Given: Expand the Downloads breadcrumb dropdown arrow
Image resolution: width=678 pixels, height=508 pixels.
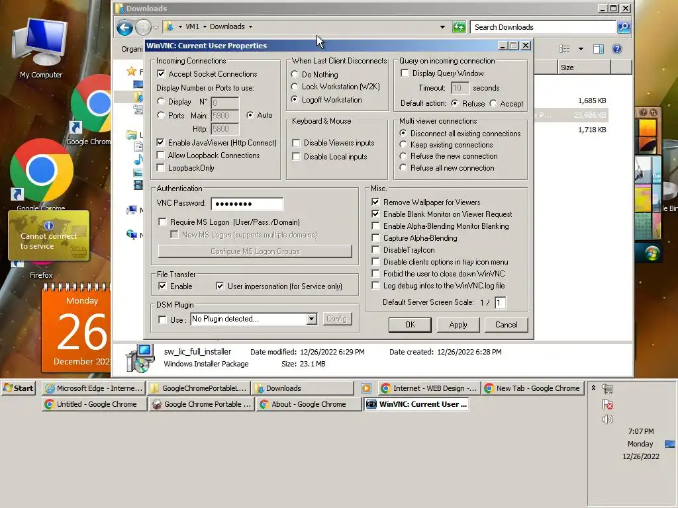Looking at the screenshot, I should pyautogui.click(x=250, y=26).
